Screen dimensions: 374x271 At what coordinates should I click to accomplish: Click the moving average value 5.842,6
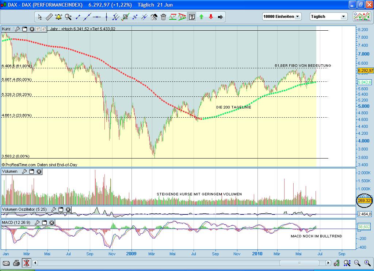[x=365, y=82]
